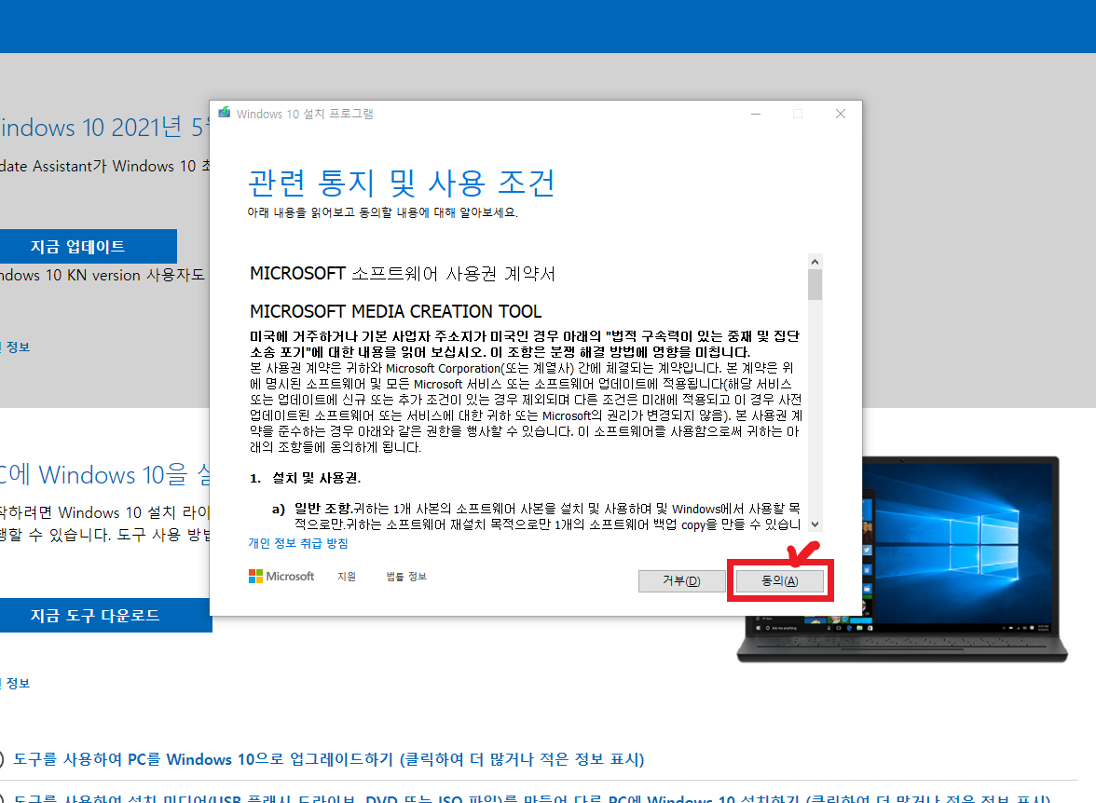Click the Windows 10 setup program title icon

[x=225, y=114]
